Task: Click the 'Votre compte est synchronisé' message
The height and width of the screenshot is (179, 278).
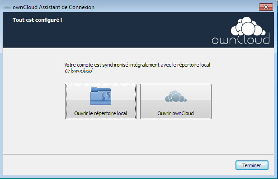Action: click(137, 65)
